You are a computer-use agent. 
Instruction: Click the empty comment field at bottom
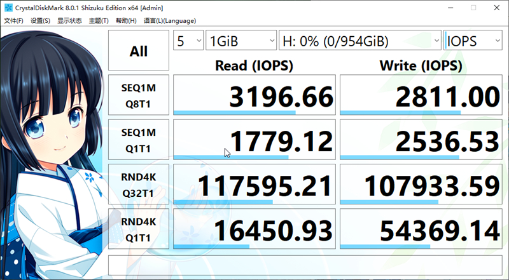[305, 265]
